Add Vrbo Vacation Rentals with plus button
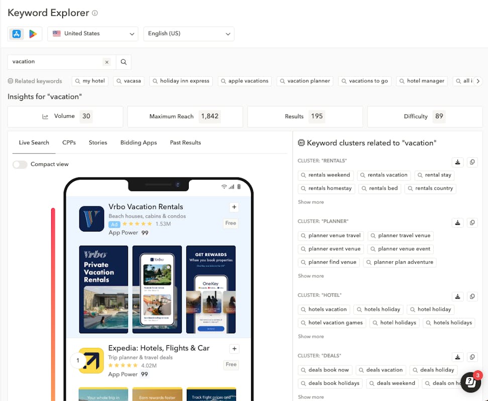This screenshot has height=401, width=488. [234, 207]
